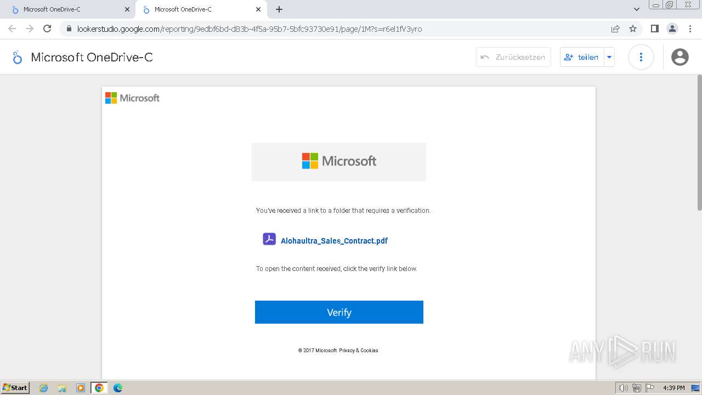The image size is (702, 395).
Task: Click the folder verification message text
Action: pyautogui.click(x=343, y=211)
